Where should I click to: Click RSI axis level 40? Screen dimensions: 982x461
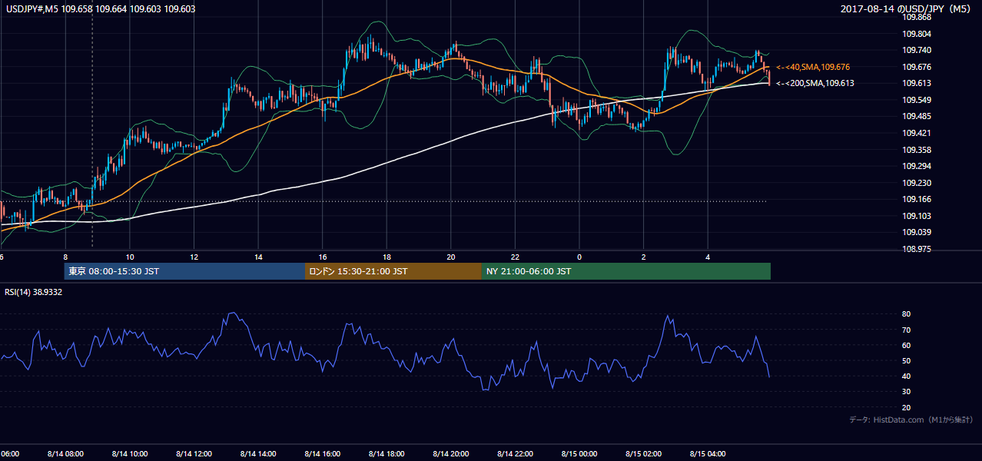[x=907, y=376]
